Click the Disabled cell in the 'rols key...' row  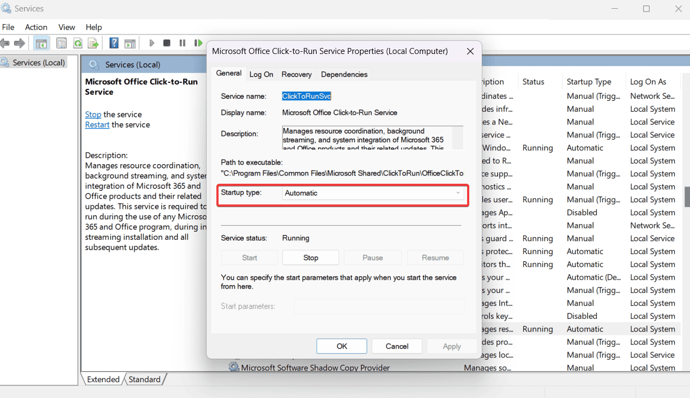pos(582,316)
